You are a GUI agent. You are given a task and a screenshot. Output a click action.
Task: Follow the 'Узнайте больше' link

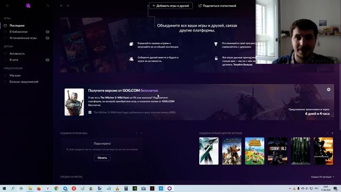point(243,65)
